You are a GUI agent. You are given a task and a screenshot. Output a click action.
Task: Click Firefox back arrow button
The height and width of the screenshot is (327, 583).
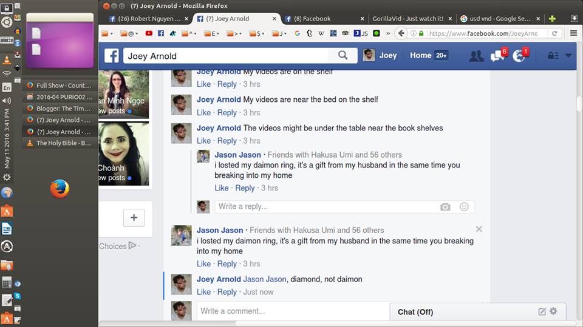point(401,33)
